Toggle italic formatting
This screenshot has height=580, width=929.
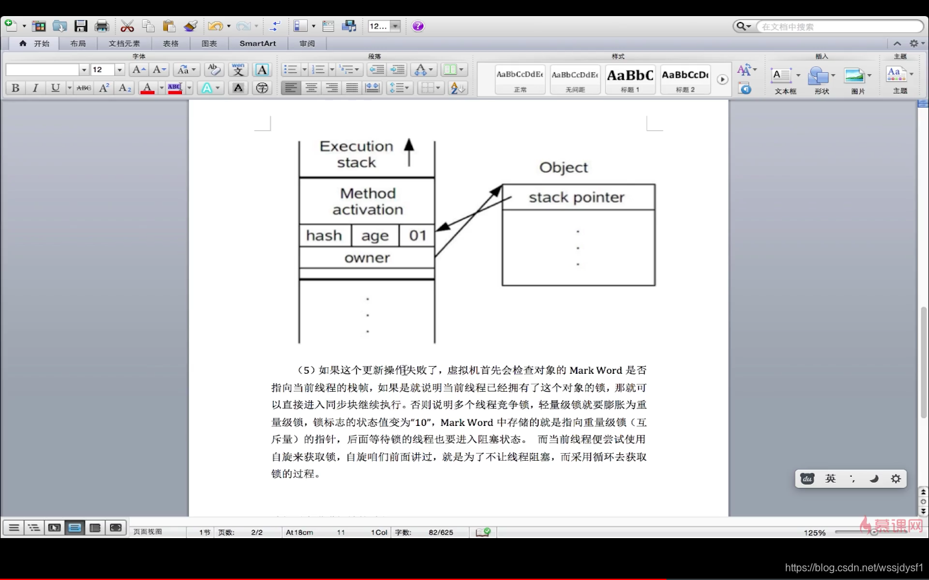click(35, 88)
